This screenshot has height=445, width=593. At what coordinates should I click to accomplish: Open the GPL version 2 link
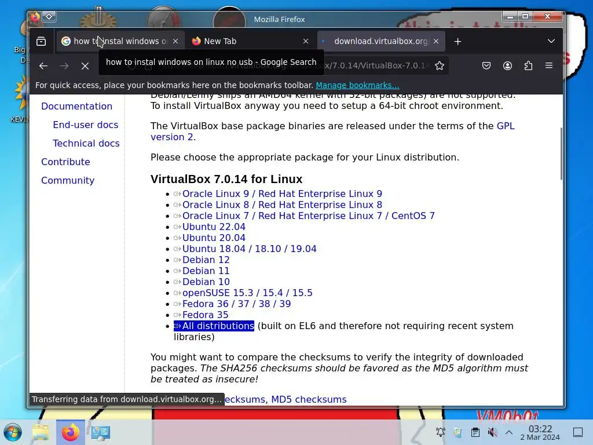pos(505,126)
